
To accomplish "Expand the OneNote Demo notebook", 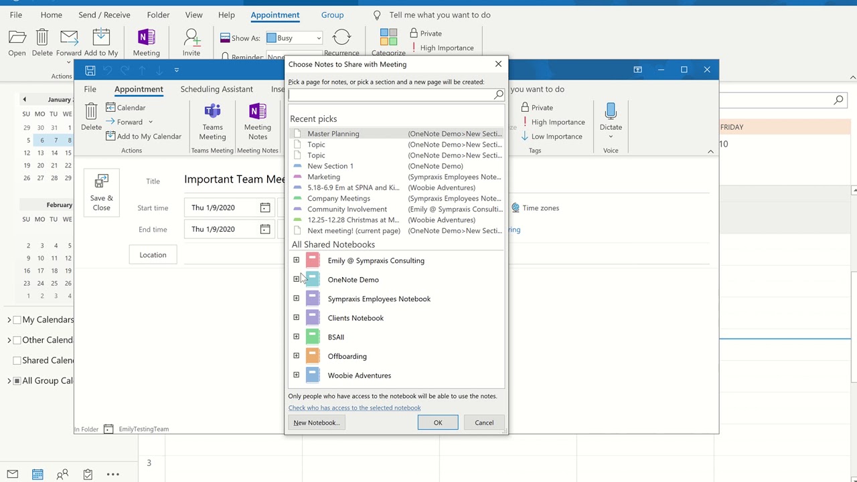I will (x=296, y=279).
